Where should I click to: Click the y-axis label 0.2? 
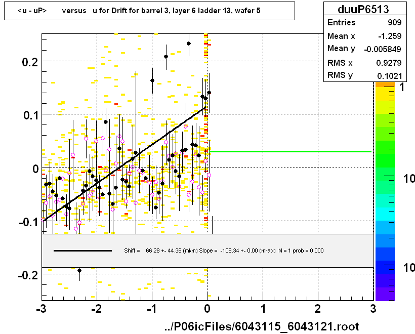[30, 62]
